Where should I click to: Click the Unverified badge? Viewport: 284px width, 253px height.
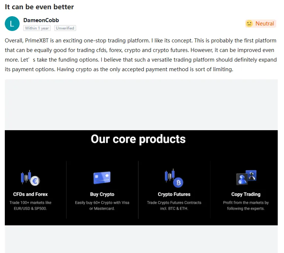point(65,28)
